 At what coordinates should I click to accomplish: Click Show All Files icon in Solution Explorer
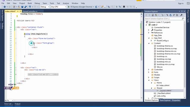177,15
